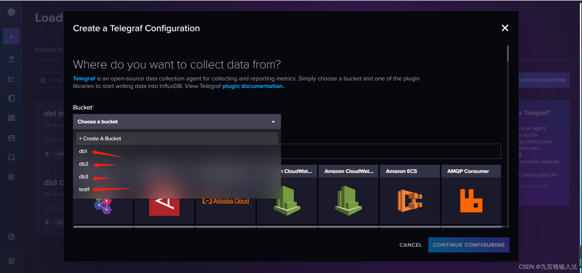Toggle the sidebar collapse icon

pos(11,261)
